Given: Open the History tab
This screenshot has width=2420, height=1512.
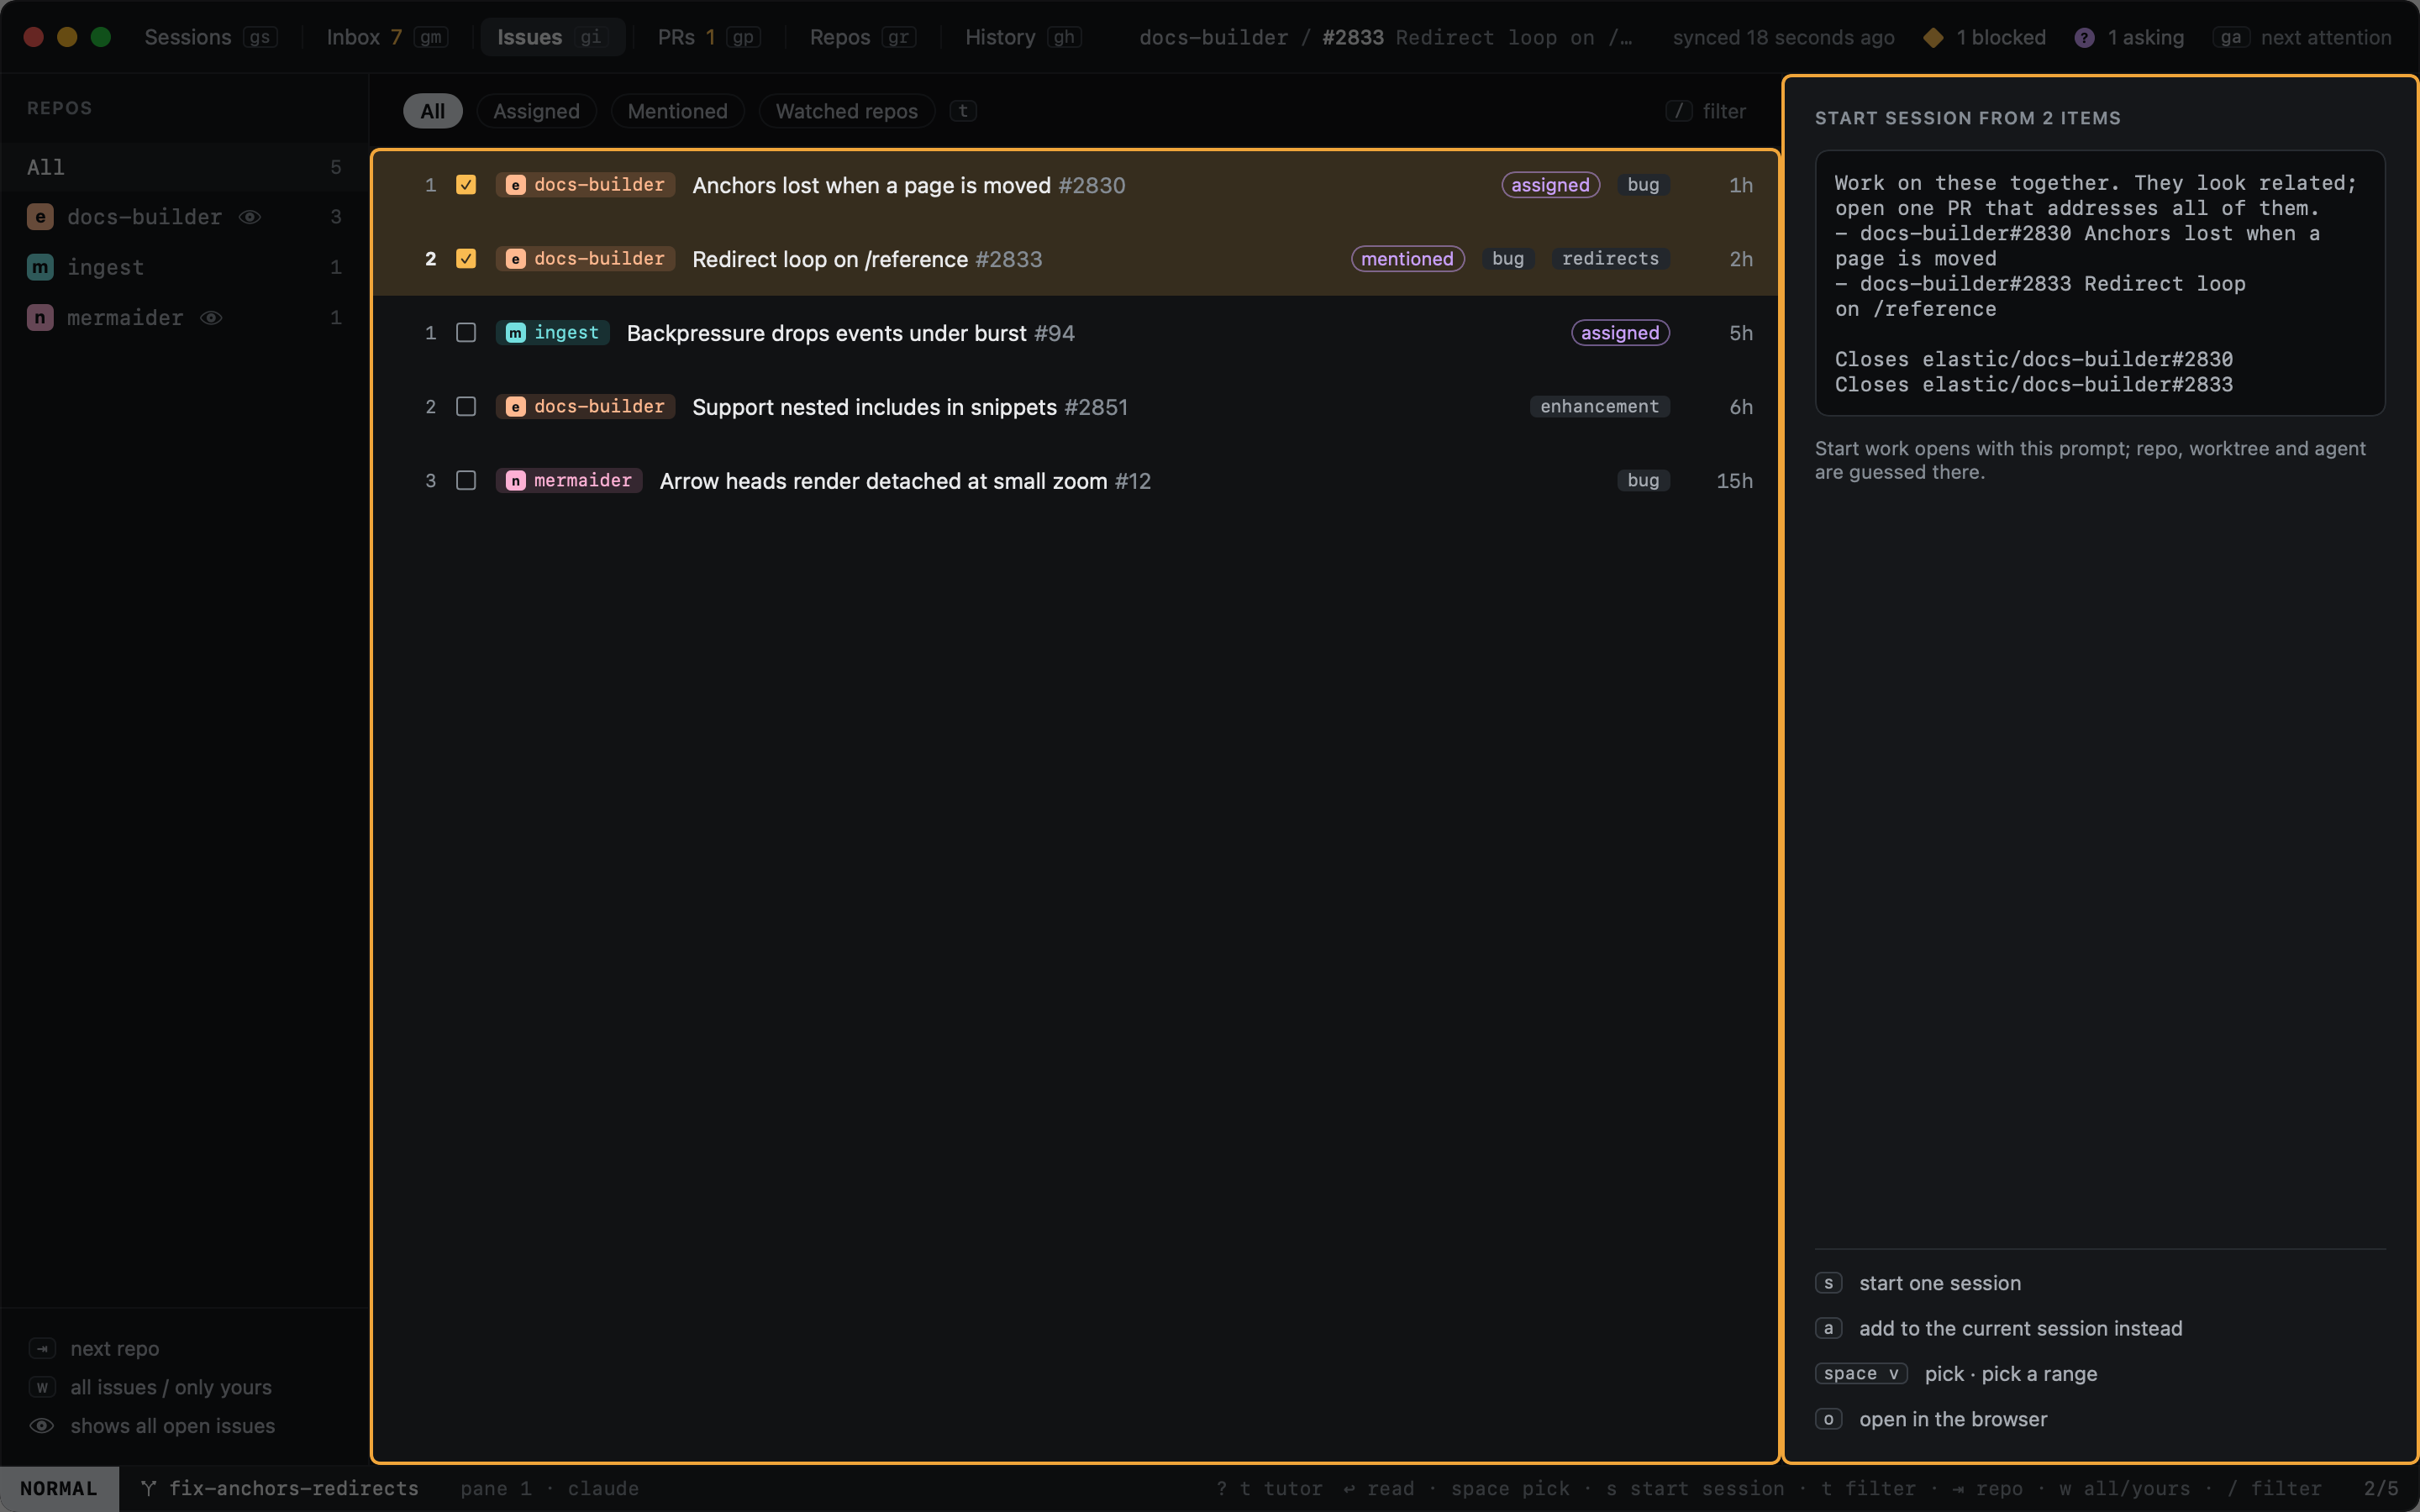Looking at the screenshot, I should tap(1022, 37).
